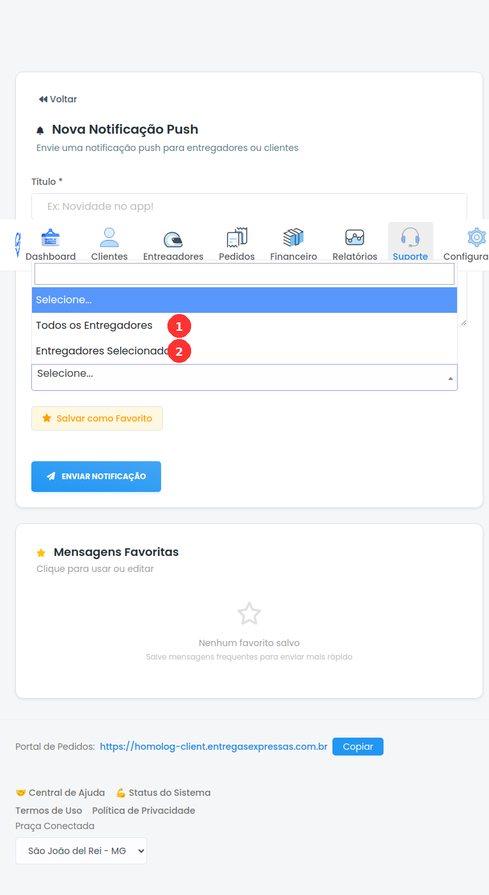Screen dimensions: 489x895
Task: Choose Todos os Entregadores option
Action: 244,326
